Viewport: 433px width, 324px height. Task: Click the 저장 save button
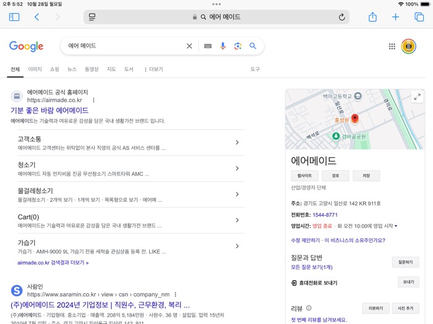pos(366,176)
